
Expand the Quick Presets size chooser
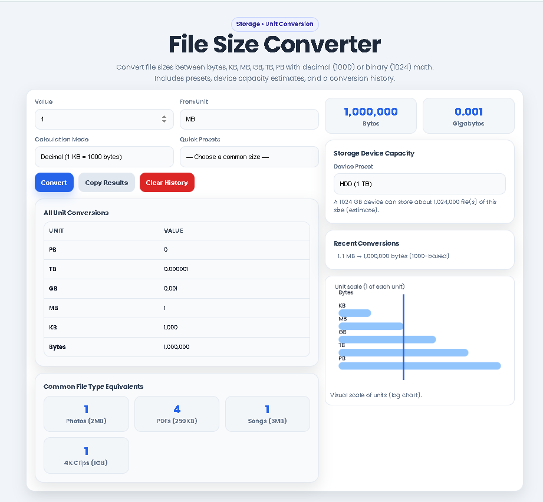[x=249, y=157]
